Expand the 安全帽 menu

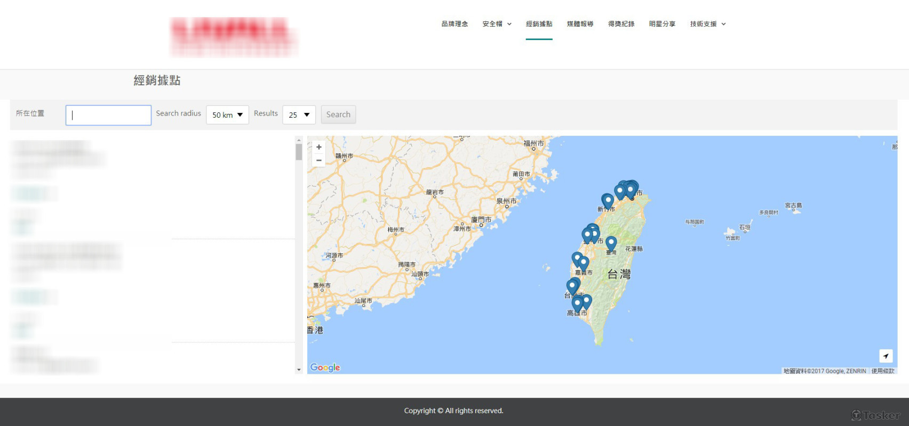(497, 24)
